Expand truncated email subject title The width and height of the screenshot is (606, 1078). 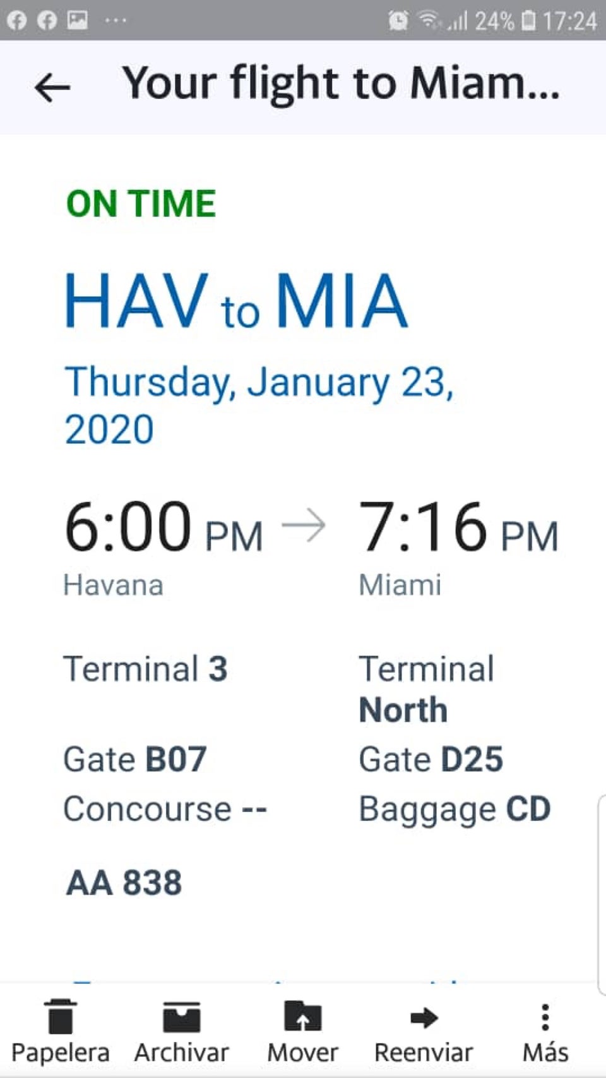tap(342, 84)
